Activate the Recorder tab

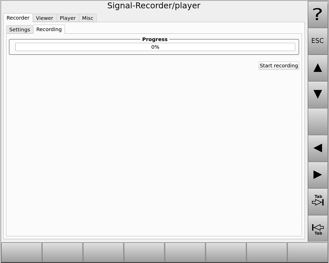coord(18,18)
